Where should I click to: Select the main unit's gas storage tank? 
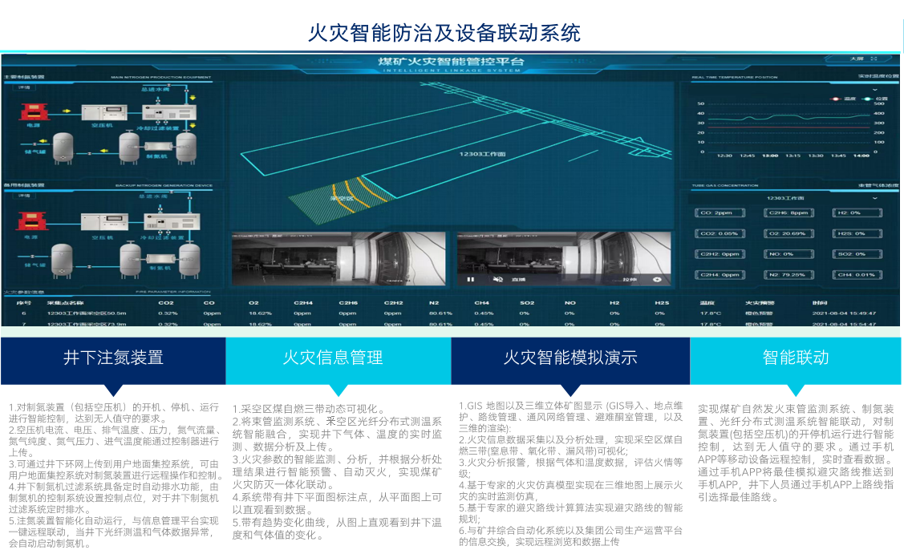coord(63,148)
